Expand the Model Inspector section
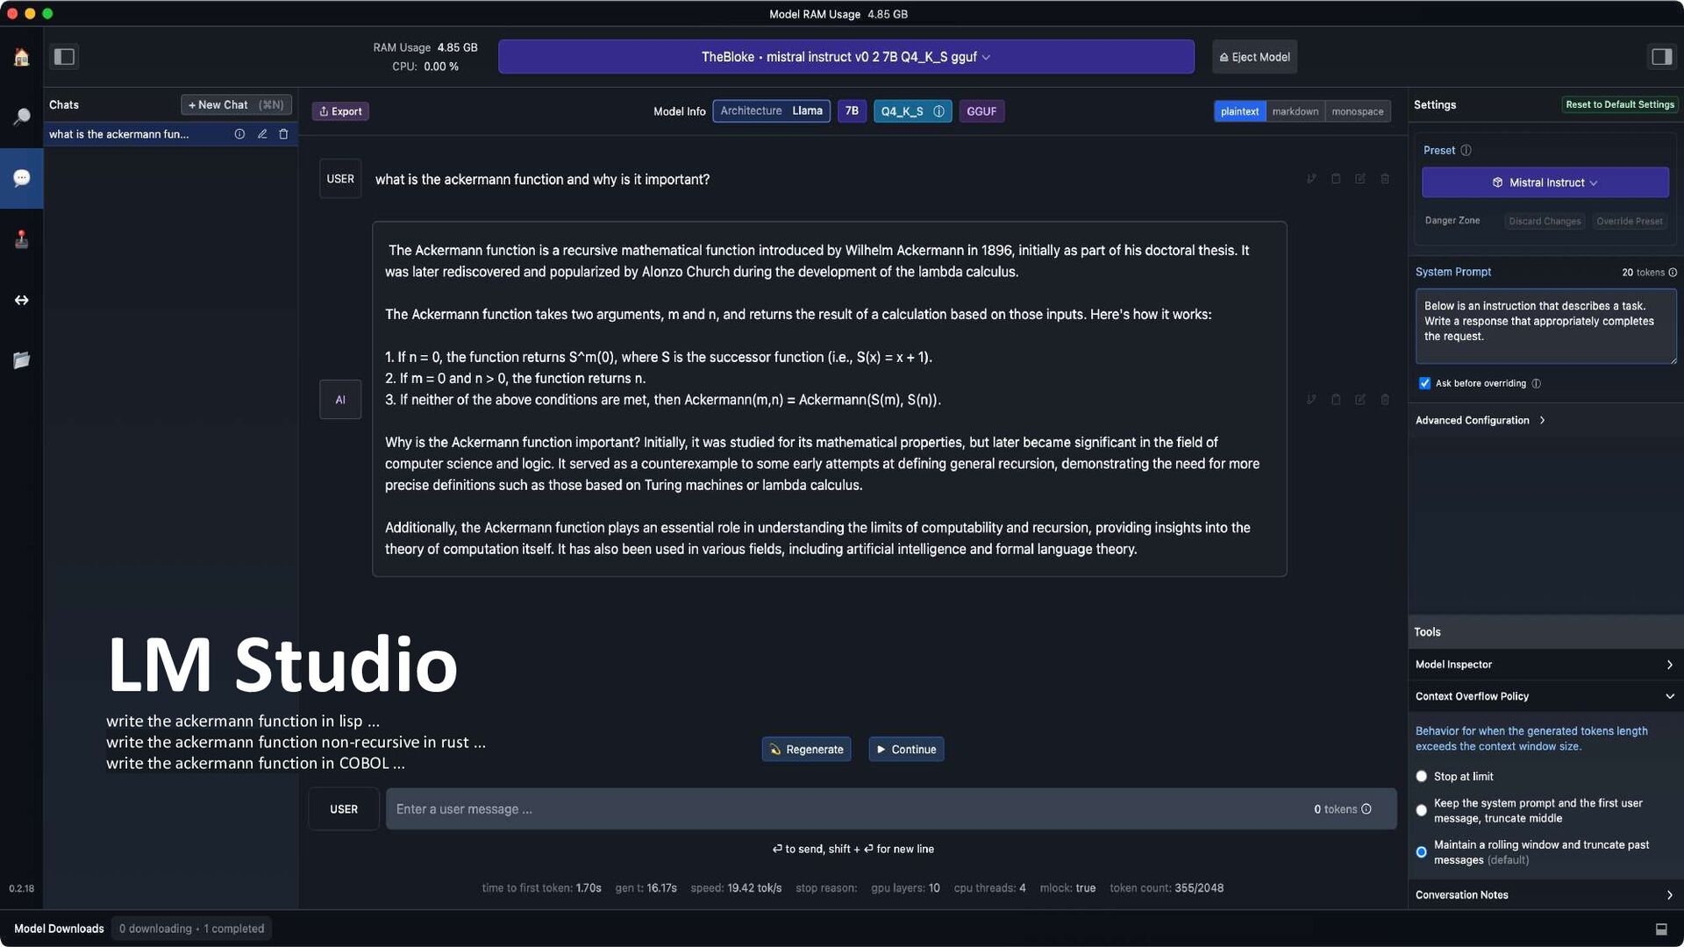The width and height of the screenshot is (1684, 947). click(x=1545, y=665)
